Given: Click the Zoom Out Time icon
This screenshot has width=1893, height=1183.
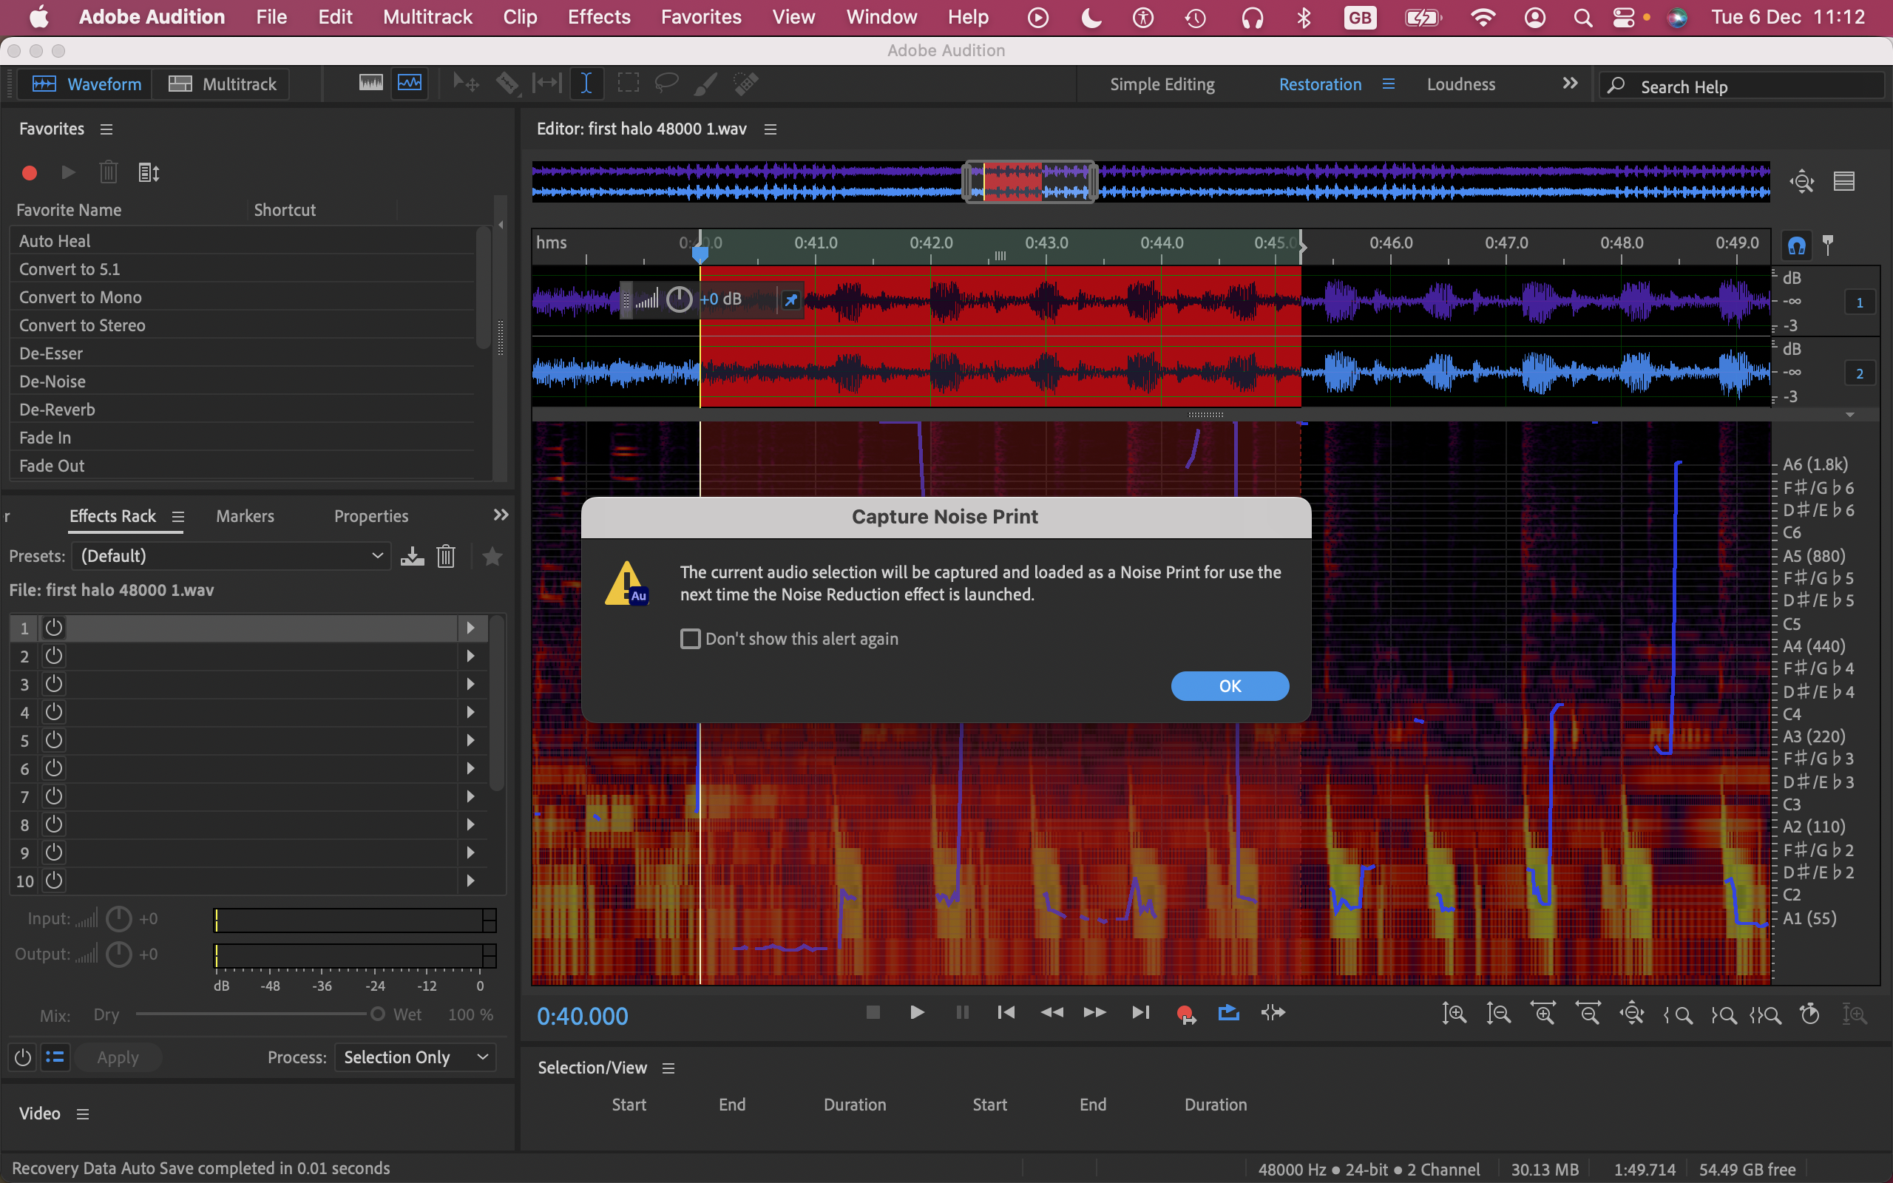Looking at the screenshot, I should coord(1588,1014).
